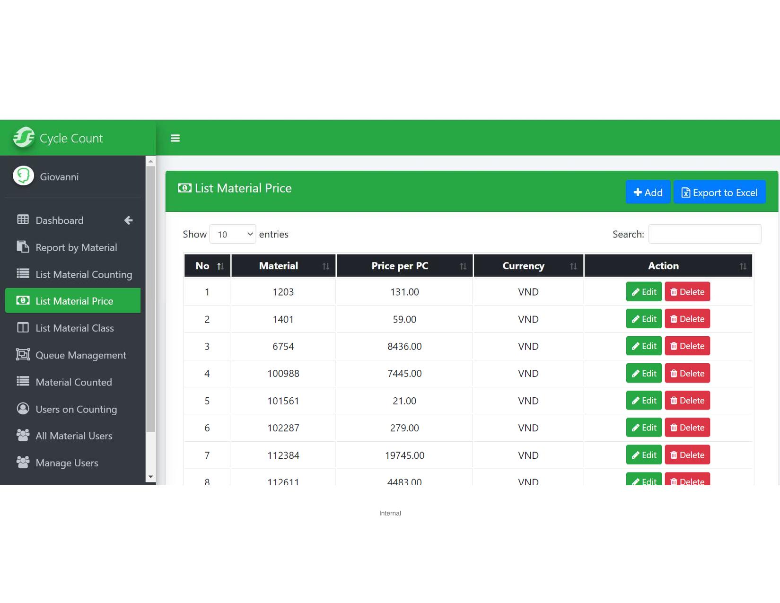The width and height of the screenshot is (780, 603).
Task: Sort table by Material column
Action: [x=283, y=266]
